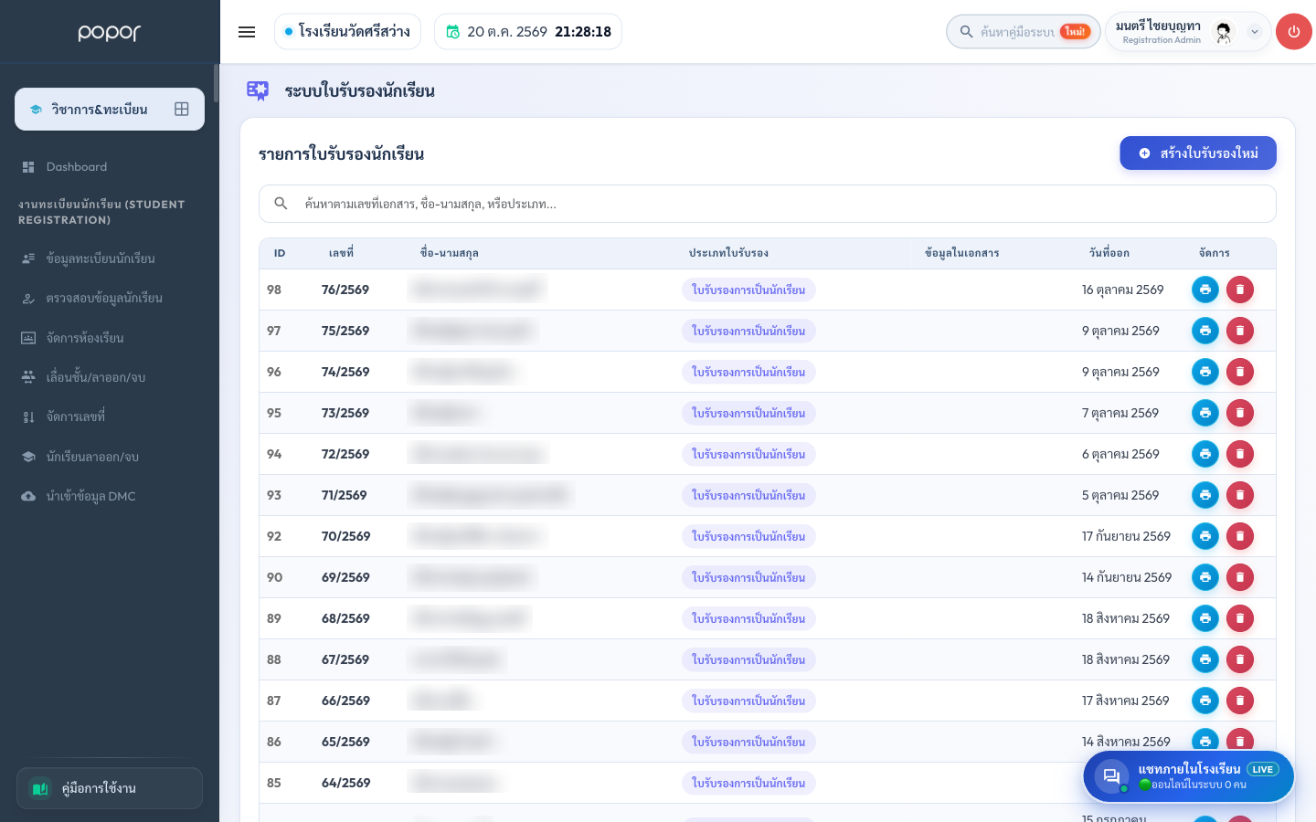Delete certificate number 72/2569
The width and height of the screenshot is (1316, 822).
coord(1240,454)
